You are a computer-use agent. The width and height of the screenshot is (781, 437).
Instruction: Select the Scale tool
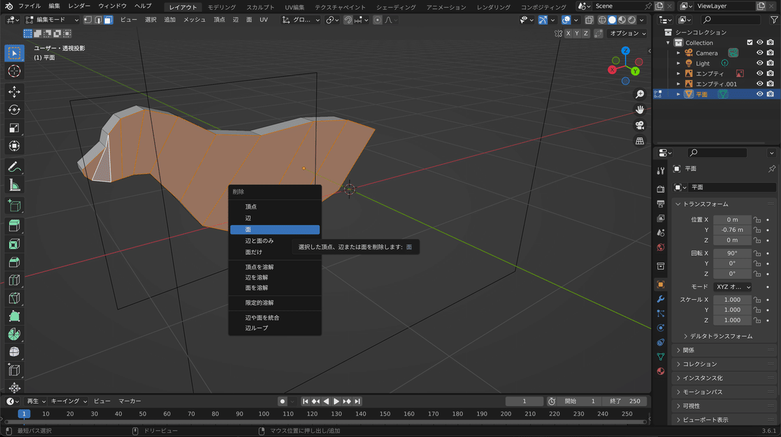[x=14, y=128]
